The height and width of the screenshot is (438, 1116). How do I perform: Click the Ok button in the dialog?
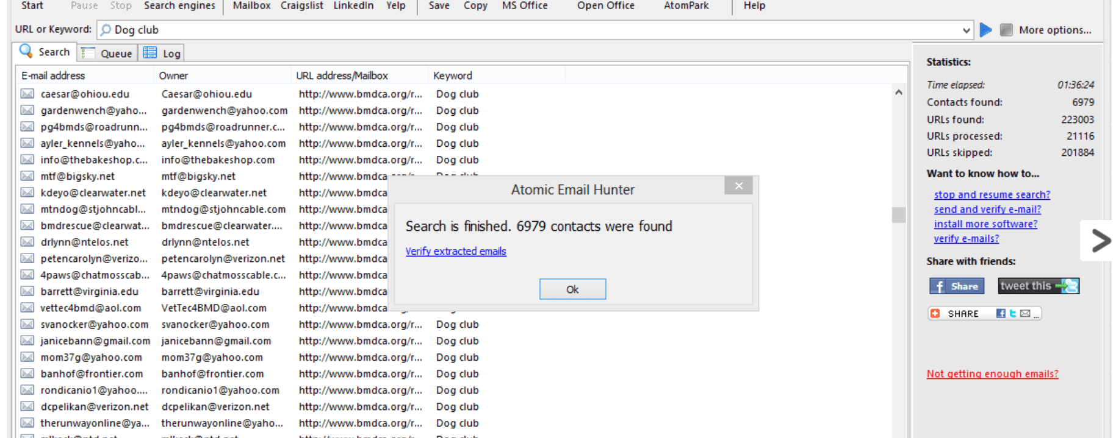(572, 289)
